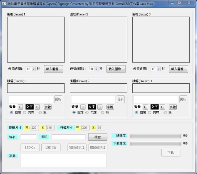Select the 固定 fixed radio for Banner 3
Screen dimensions: 197x174
(137, 112)
